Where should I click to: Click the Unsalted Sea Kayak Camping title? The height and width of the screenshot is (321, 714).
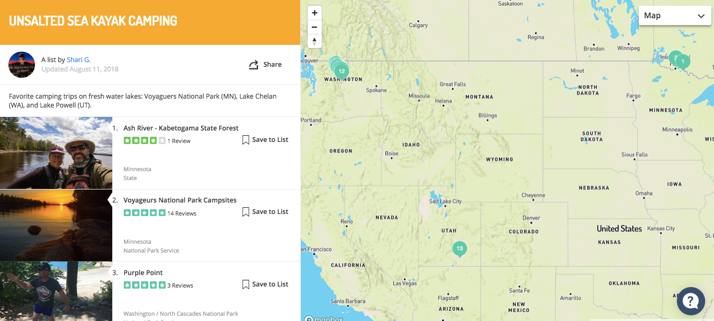93,21
